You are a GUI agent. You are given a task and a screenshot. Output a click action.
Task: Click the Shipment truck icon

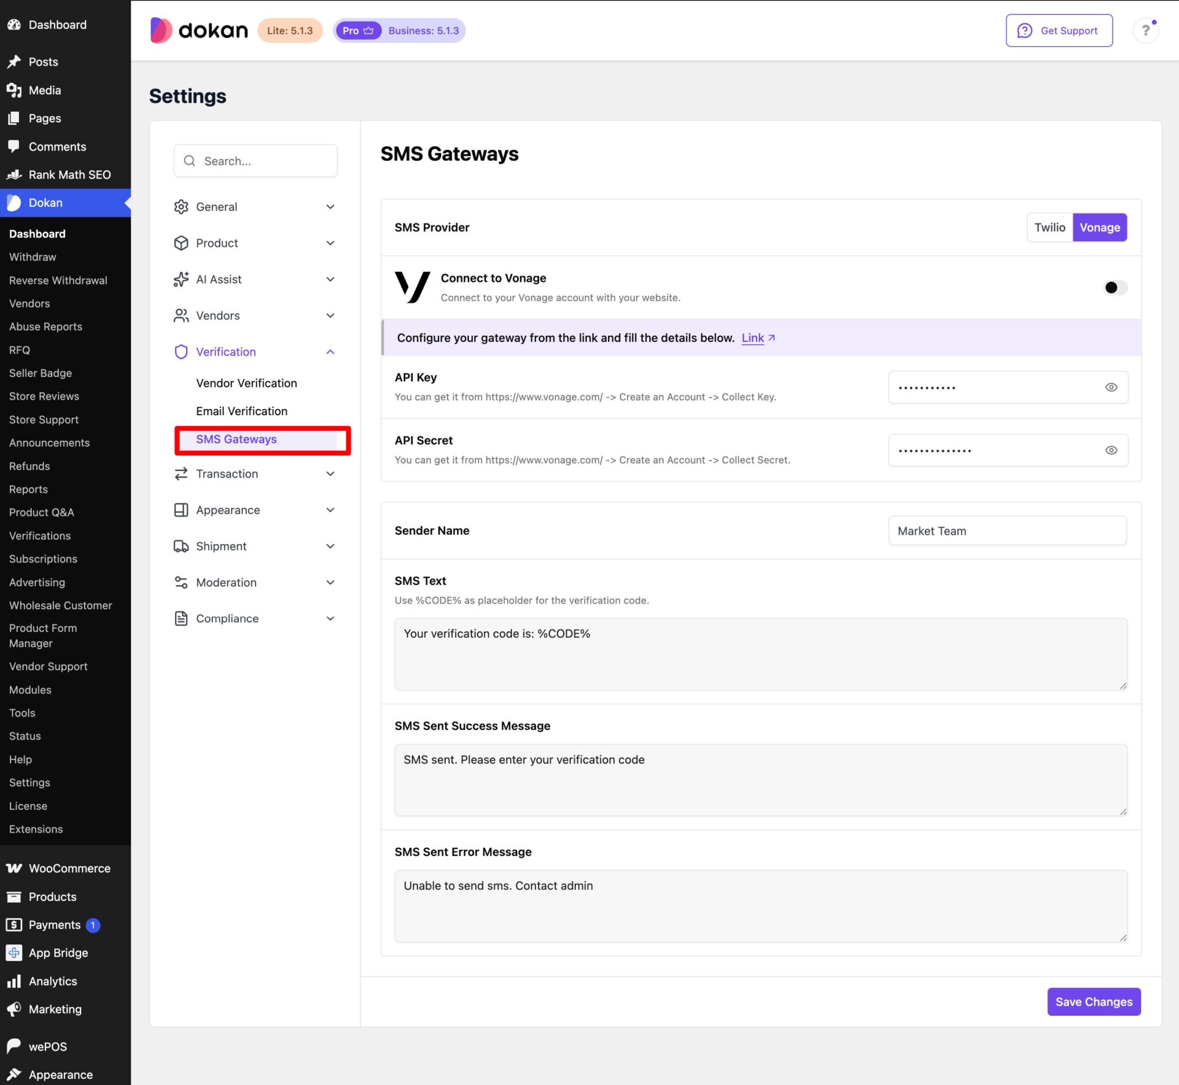(181, 546)
